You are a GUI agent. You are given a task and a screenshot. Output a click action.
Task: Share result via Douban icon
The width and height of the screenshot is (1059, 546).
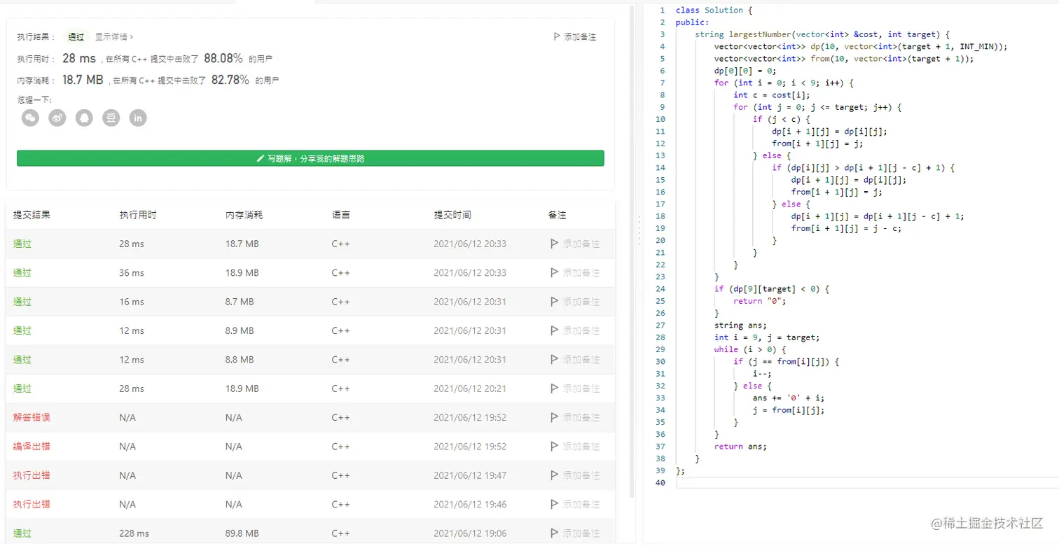click(x=111, y=118)
